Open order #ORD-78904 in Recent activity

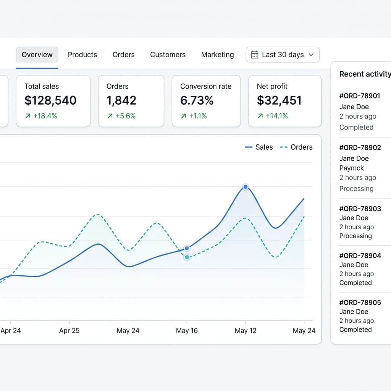[x=360, y=255]
